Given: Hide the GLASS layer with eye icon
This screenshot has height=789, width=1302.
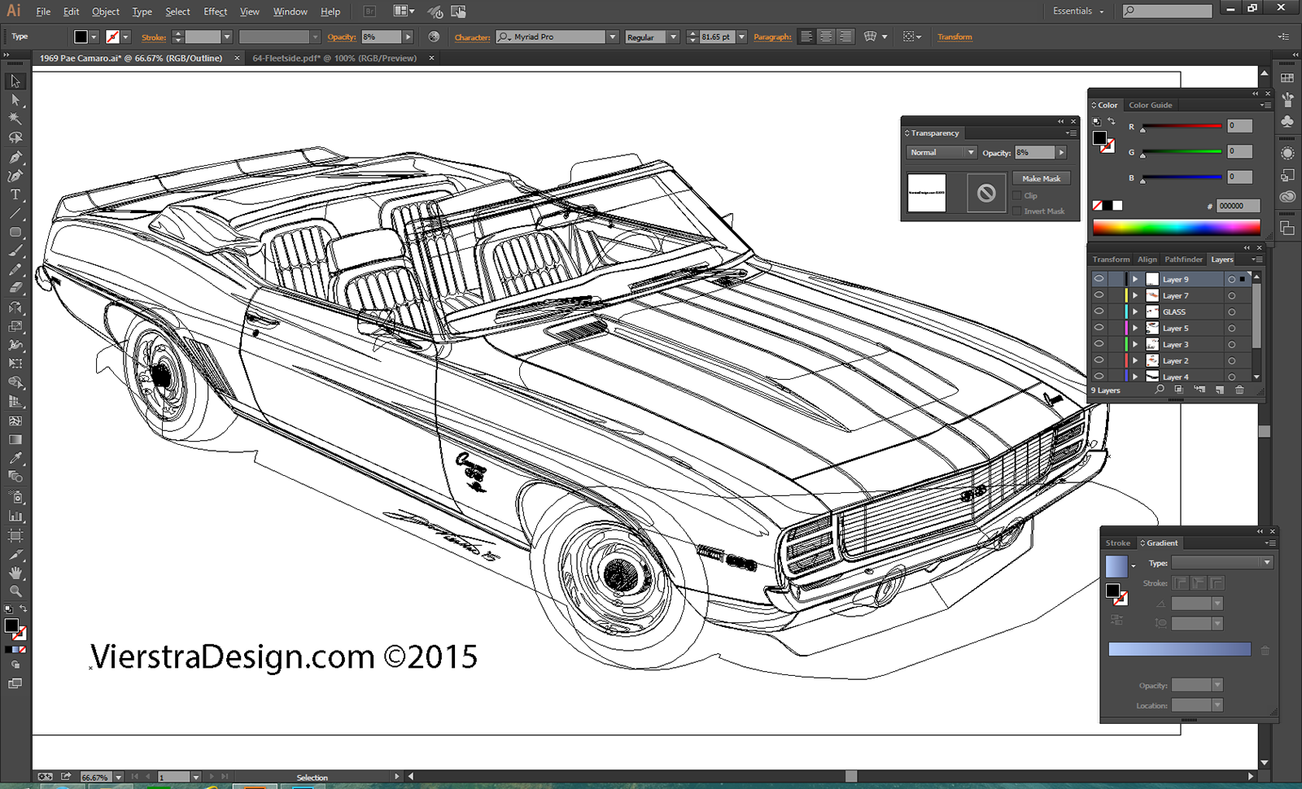Looking at the screenshot, I should pos(1099,312).
